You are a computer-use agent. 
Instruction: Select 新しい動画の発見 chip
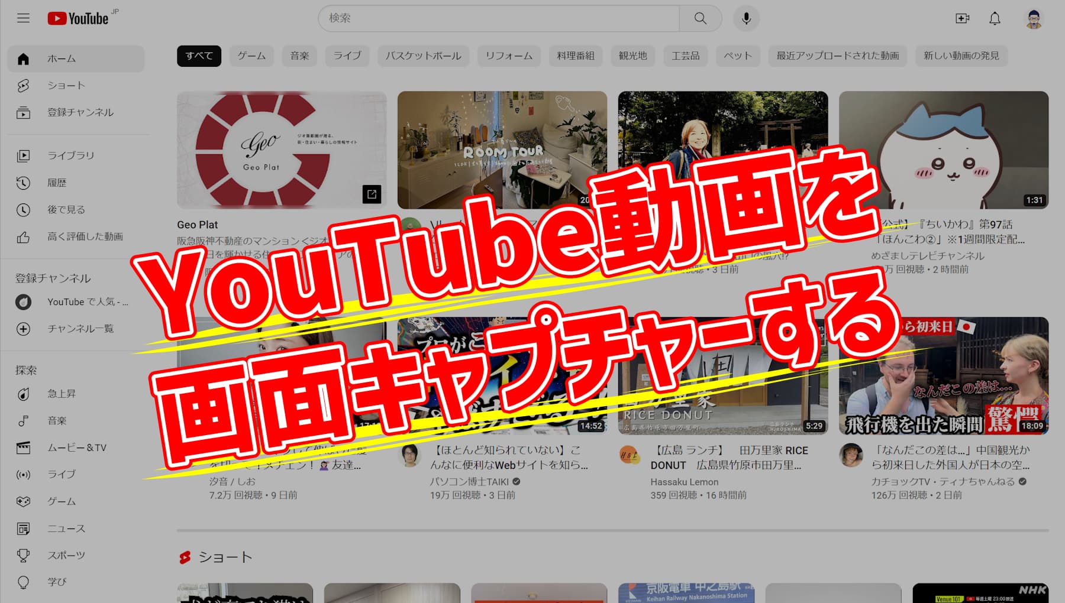coord(961,56)
